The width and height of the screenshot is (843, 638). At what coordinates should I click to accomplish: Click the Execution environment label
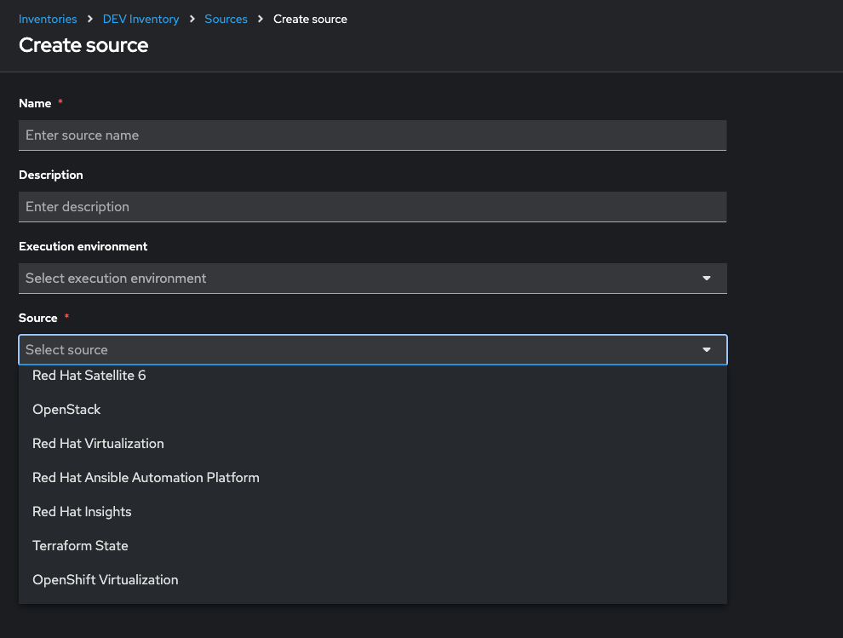tap(83, 246)
